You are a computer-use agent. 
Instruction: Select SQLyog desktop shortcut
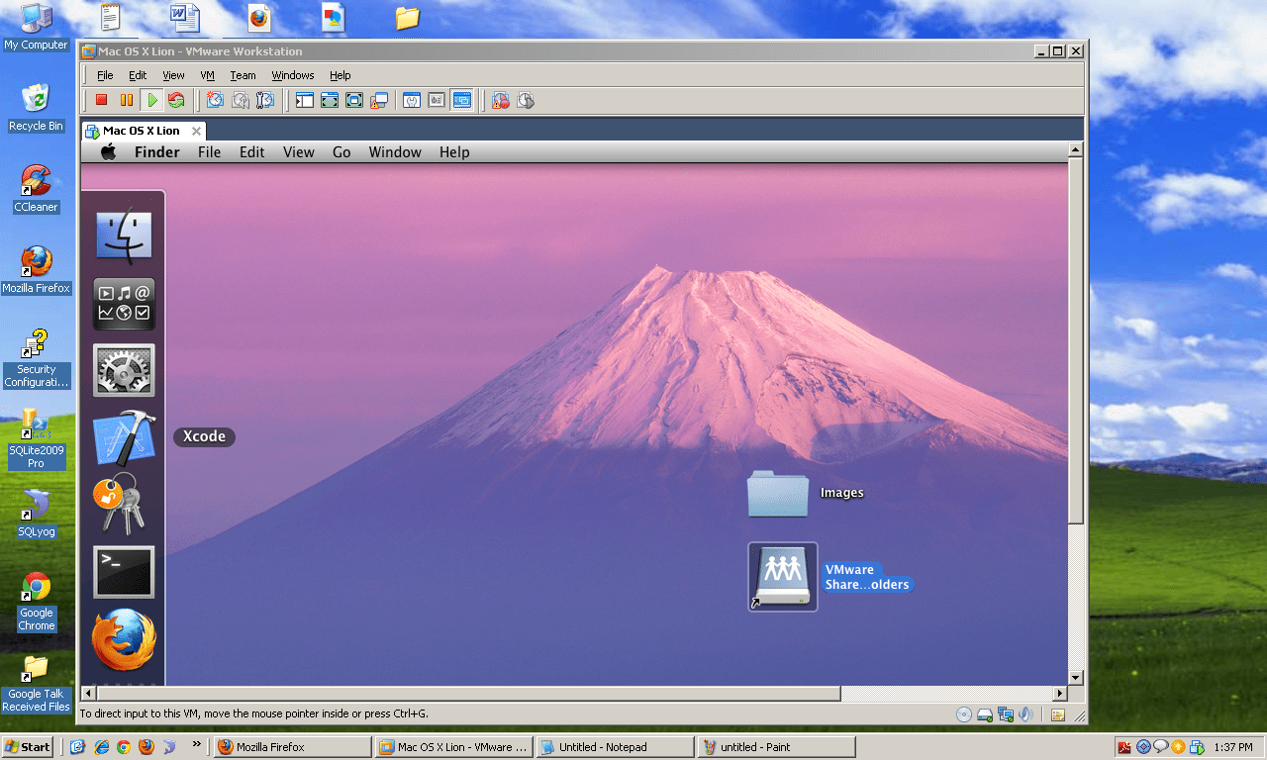click(x=37, y=513)
